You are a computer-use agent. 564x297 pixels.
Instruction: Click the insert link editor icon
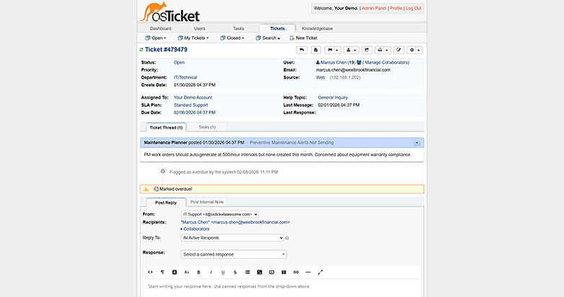296,272
